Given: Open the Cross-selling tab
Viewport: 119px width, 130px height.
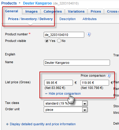Looking at the screenshot, I should click(x=112, y=11).
